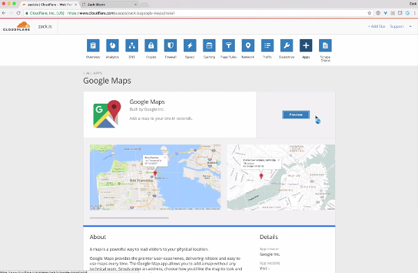Click the Preview button

click(x=296, y=115)
